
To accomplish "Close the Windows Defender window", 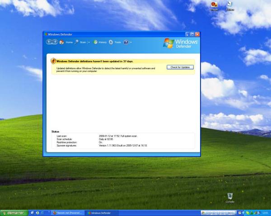I will click(x=197, y=34).
